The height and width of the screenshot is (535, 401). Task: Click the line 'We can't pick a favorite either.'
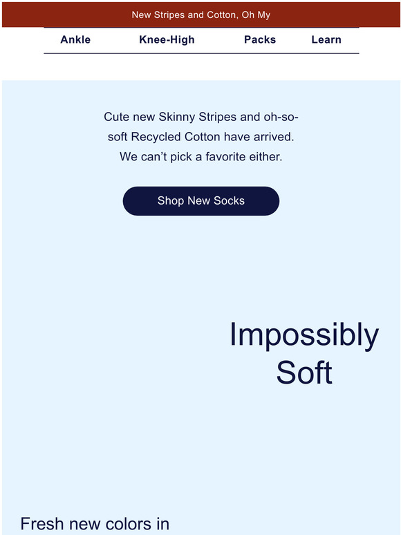(x=201, y=157)
